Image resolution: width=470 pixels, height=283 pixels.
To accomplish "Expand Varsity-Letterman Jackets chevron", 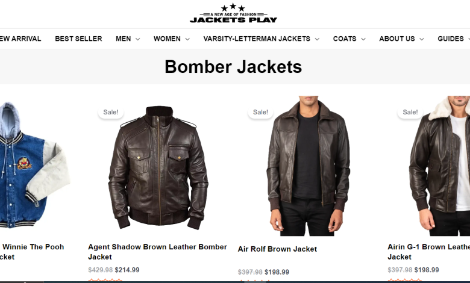I will coord(317,39).
